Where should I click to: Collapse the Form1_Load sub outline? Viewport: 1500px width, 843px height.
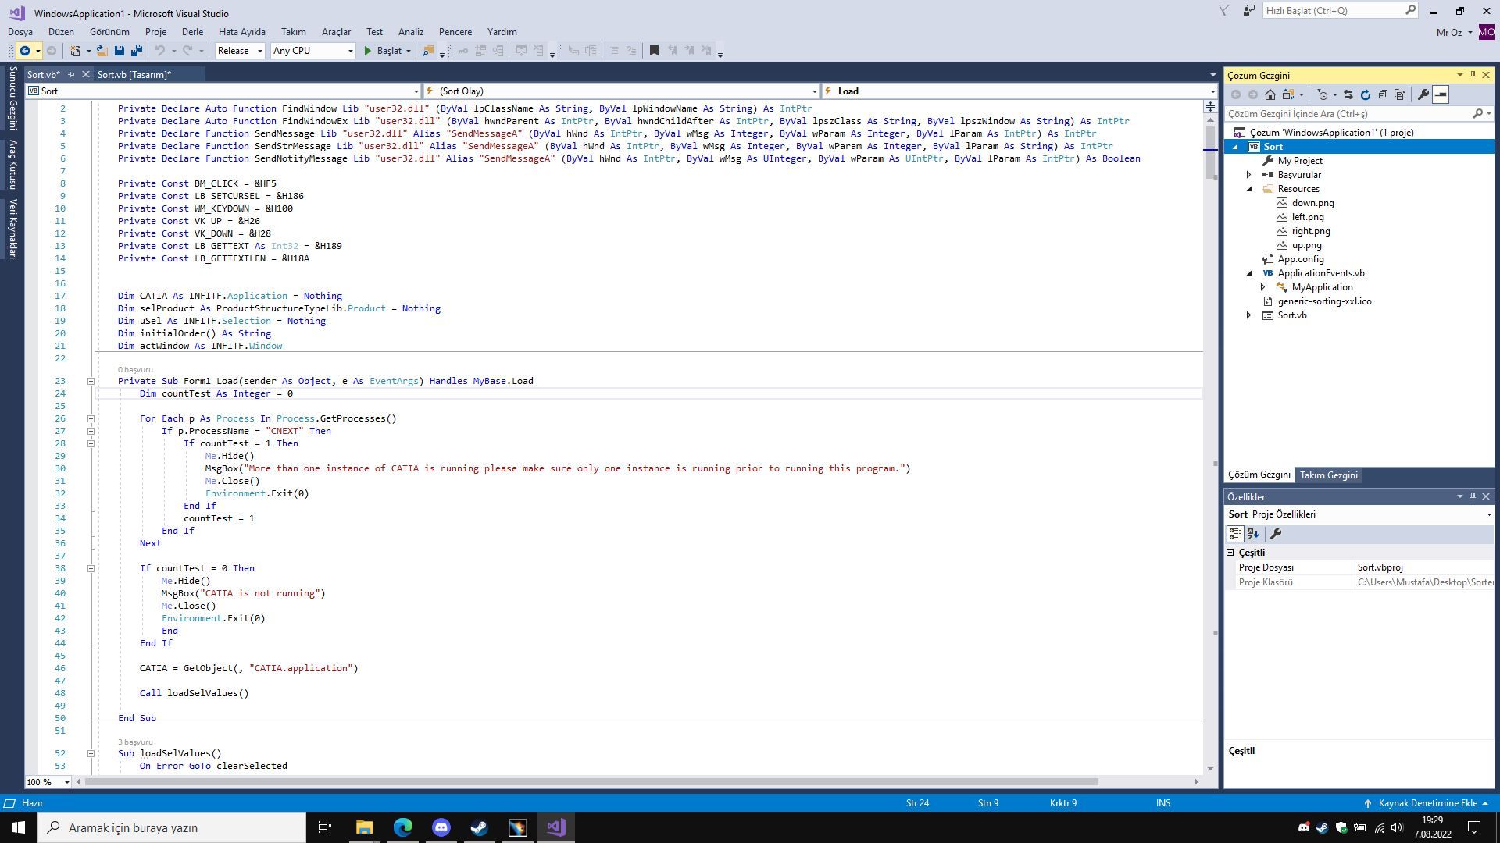[x=91, y=382]
